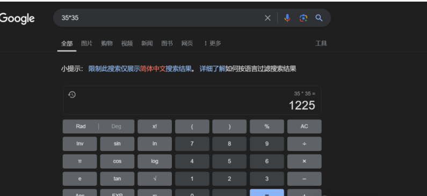Start voice search with the microphone icon
The height and width of the screenshot is (196, 427).
[x=287, y=18]
